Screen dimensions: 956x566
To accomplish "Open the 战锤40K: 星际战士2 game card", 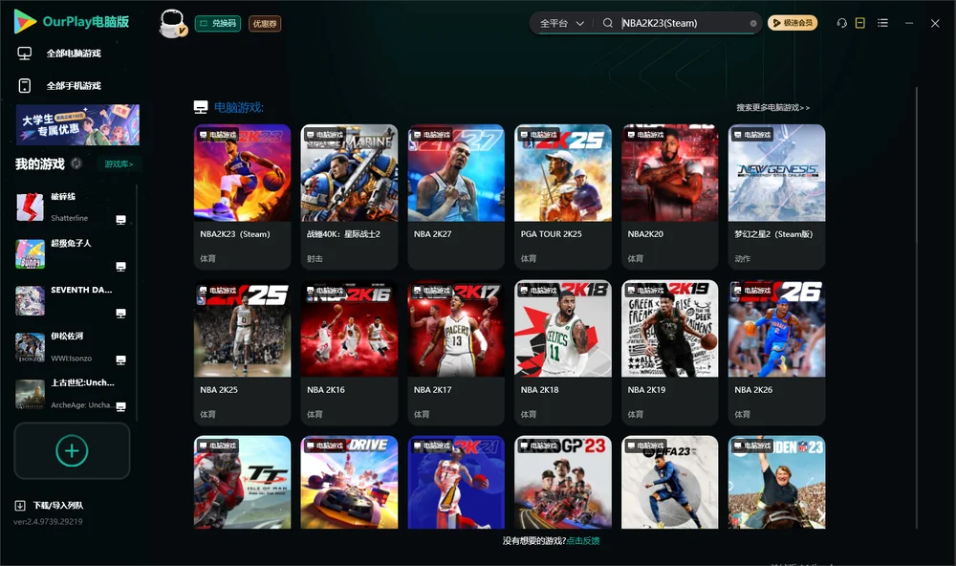I will click(349, 196).
